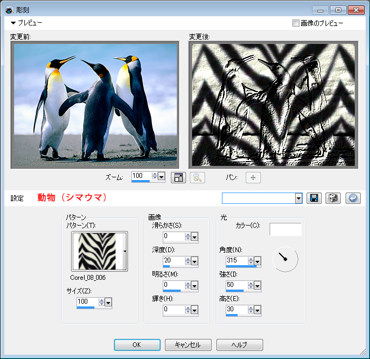
Task: Click the randomize parameters dice icon
Action: [333, 198]
